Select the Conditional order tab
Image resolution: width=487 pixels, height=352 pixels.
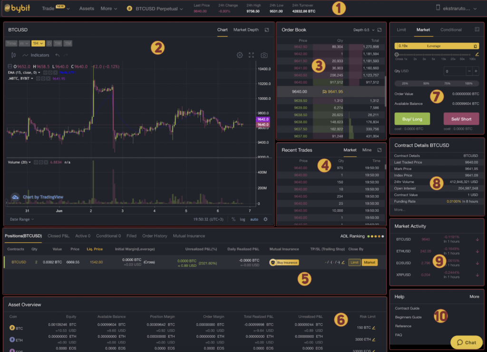(451, 30)
